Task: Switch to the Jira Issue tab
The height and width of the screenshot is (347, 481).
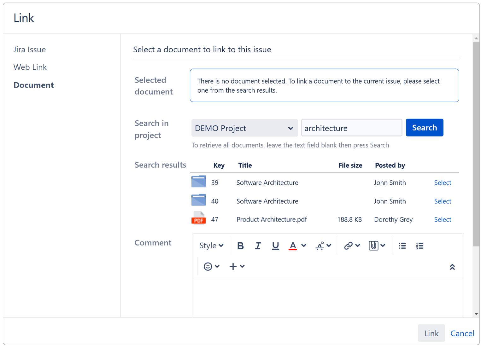Action: [30, 49]
